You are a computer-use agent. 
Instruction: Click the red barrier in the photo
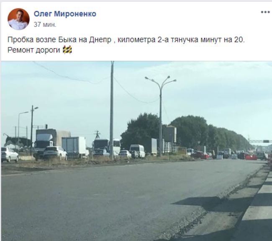[x=251, y=158]
